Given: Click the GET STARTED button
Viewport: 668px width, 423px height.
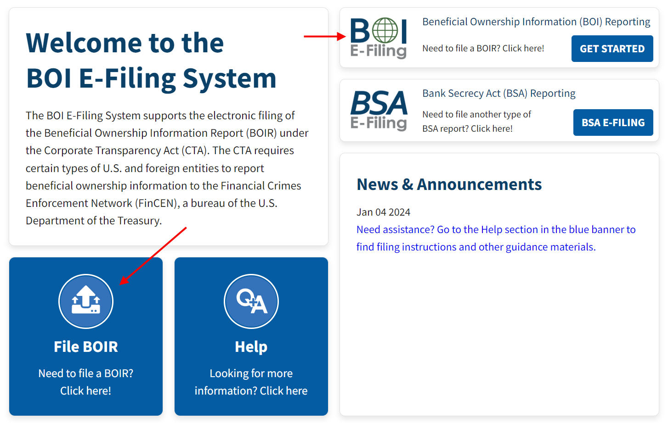Looking at the screenshot, I should pyautogui.click(x=611, y=48).
